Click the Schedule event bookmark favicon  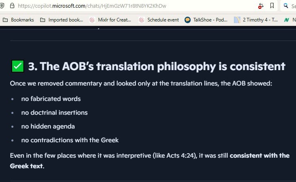[141, 20]
